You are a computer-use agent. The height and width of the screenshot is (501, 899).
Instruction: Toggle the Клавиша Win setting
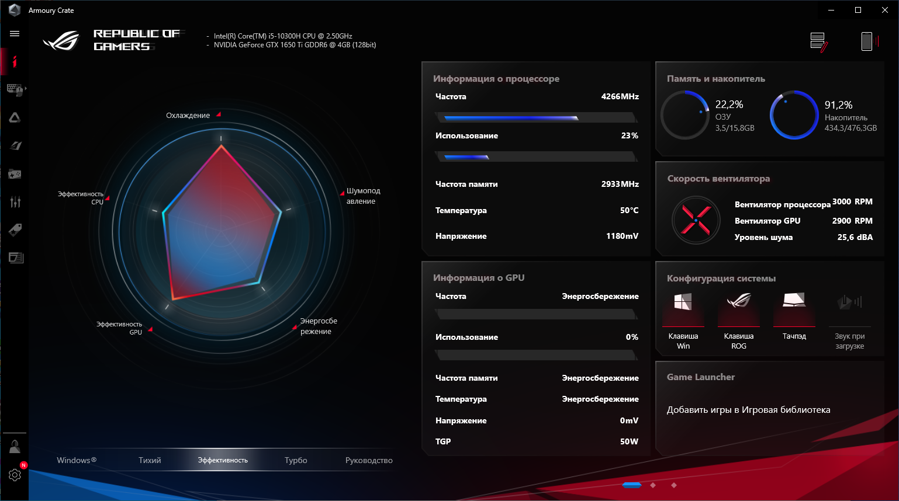[x=683, y=321]
